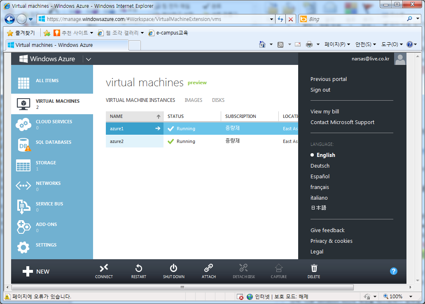Click the Bing search magnifier icon
Viewport: 425px width, 304px height.
pos(409,19)
